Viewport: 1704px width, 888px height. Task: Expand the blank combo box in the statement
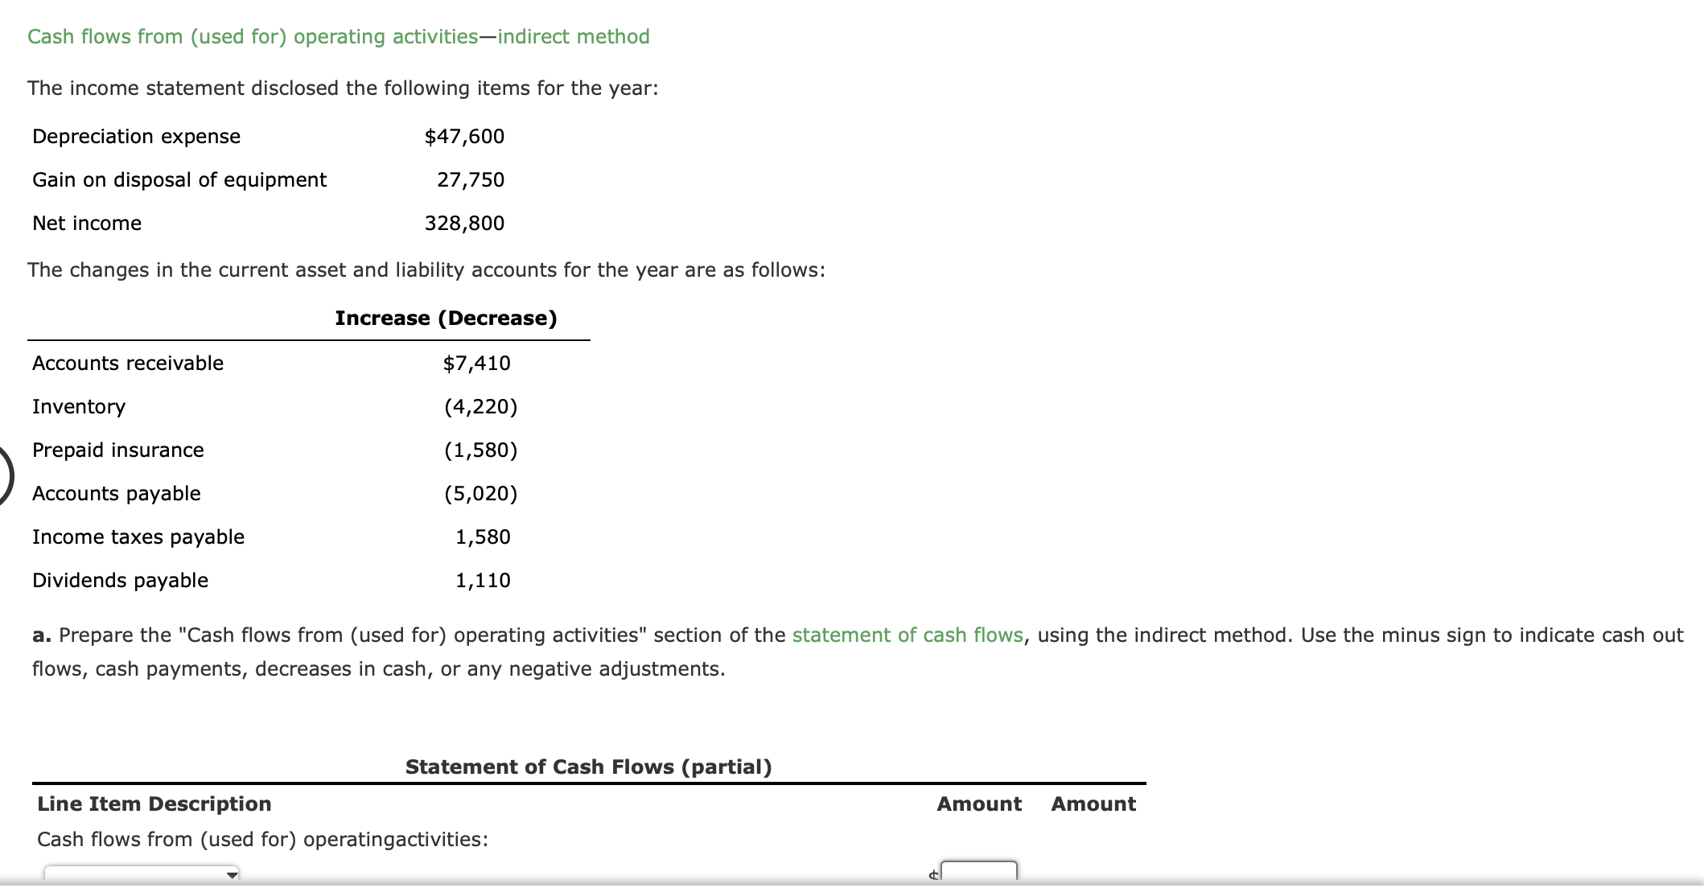(141, 877)
